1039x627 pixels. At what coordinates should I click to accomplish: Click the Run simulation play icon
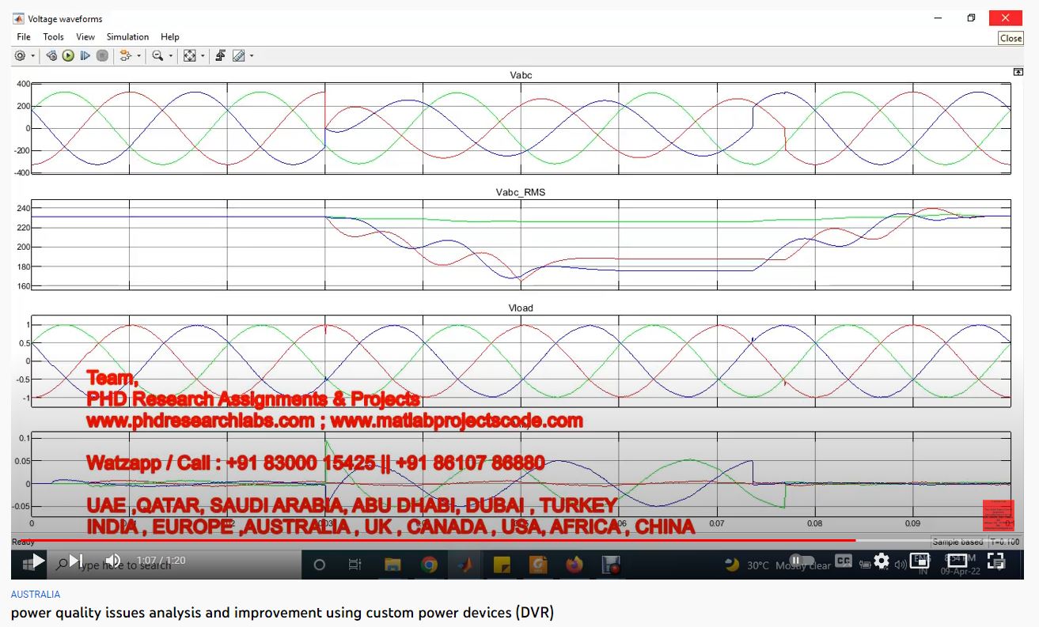click(x=68, y=55)
